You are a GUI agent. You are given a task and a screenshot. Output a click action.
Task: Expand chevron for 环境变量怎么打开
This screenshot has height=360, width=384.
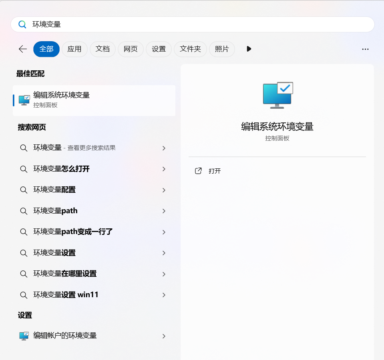(x=164, y=169)
